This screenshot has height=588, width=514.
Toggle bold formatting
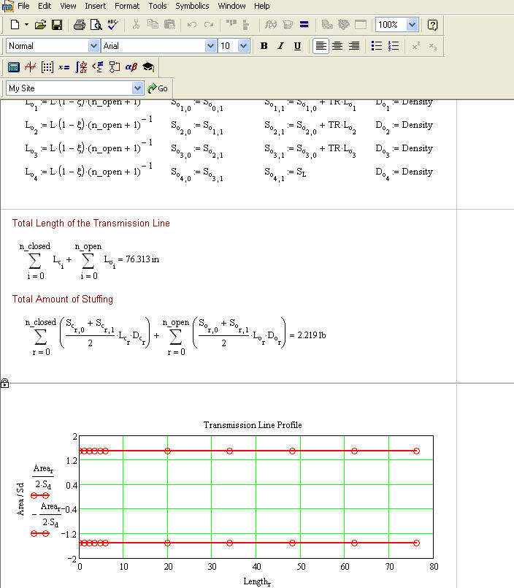point(264,46)
